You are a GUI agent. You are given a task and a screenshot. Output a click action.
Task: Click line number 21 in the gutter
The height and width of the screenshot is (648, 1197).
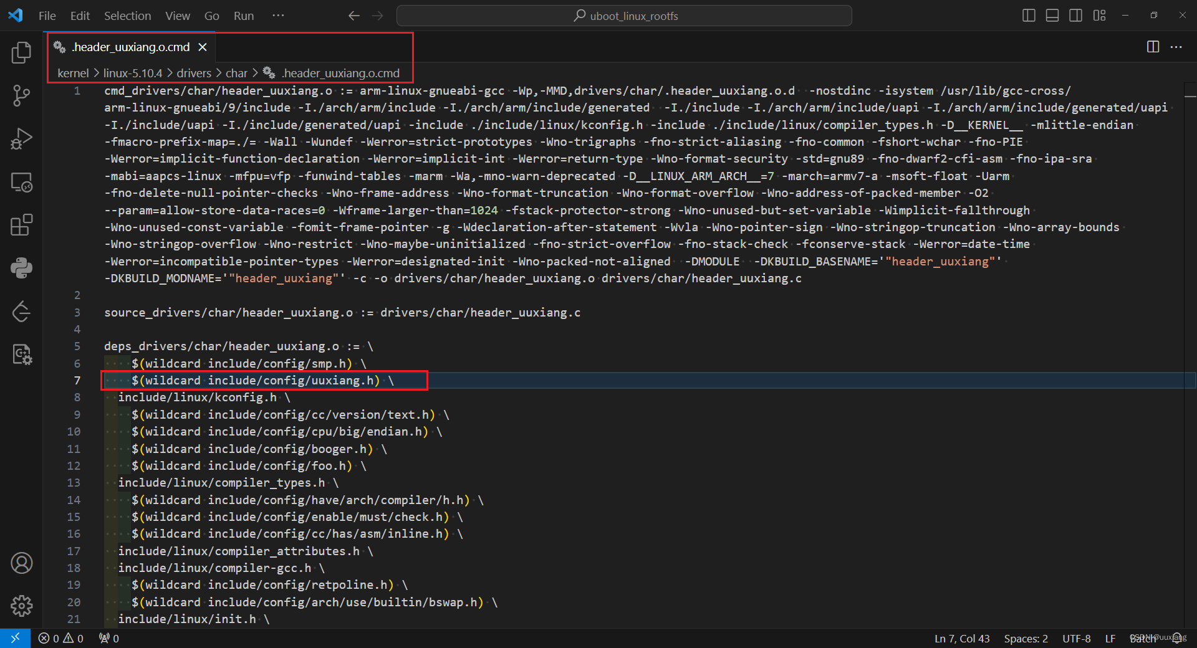(74, 619)
